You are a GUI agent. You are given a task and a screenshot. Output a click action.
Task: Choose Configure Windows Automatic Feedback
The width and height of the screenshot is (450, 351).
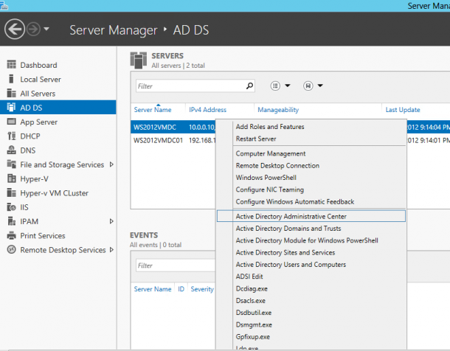point(311,201)
